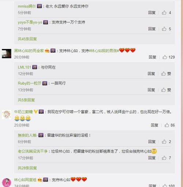Like Ruby的一粒莎's reply 一路同行
Viewport: 183px width, 187px height.
coord(166,90)
